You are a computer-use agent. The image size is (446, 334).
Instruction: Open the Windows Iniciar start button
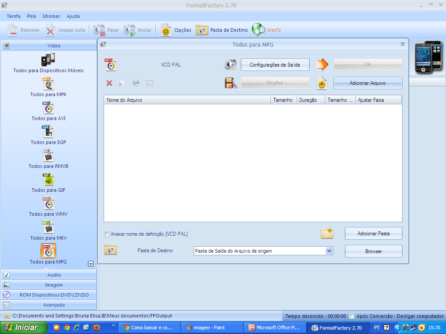click(x=24, y=327)
